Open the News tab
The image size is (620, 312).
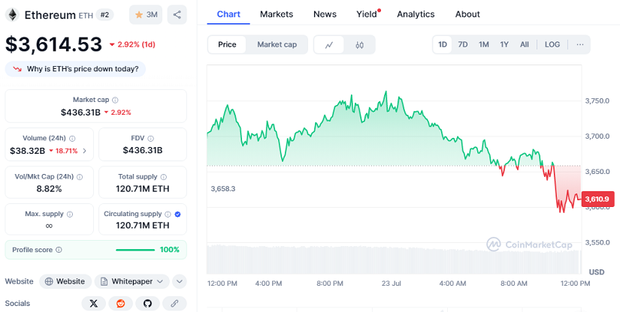point(325,14)
